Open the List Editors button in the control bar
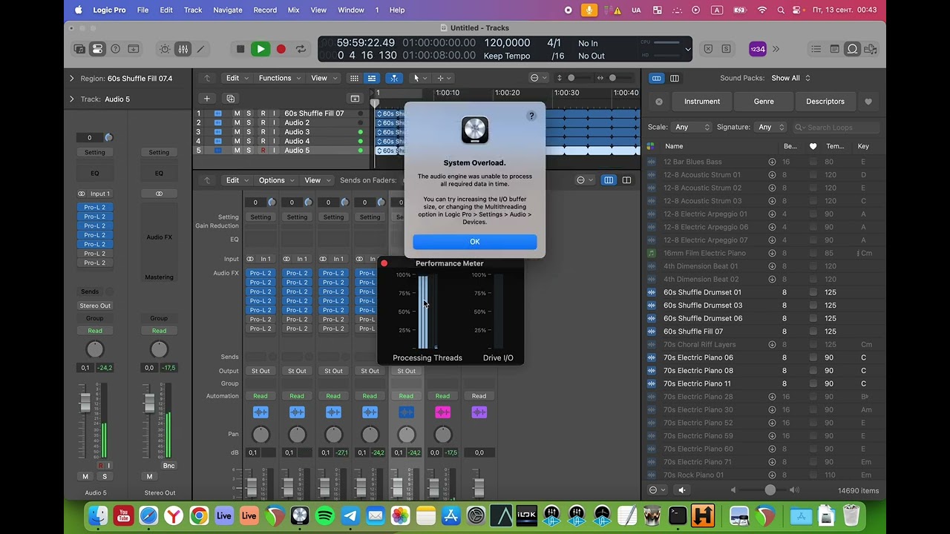Viewport: 950px width, 534px height. pos(816,49)
